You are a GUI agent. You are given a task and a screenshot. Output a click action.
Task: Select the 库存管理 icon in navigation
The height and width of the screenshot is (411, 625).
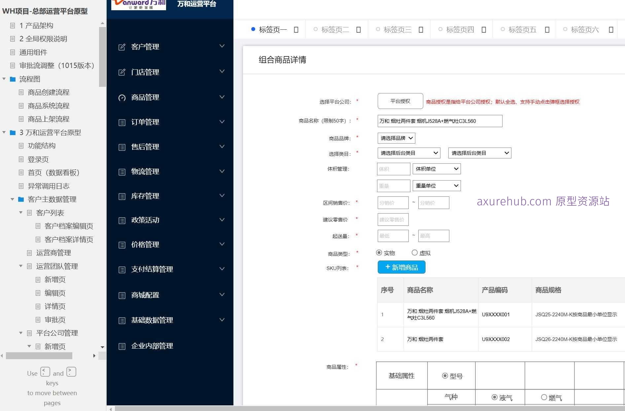121,196
